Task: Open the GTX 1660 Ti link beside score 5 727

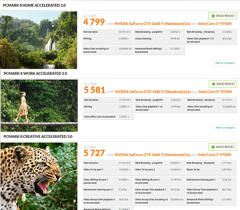Action: point(153,155)
